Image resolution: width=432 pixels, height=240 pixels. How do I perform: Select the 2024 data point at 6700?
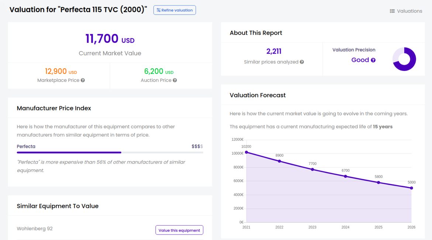345,176
